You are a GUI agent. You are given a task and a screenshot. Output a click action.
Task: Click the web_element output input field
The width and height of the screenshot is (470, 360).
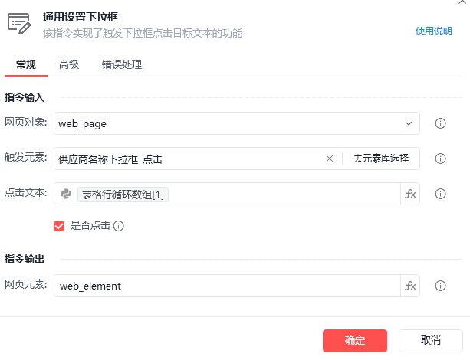[227, 286]
